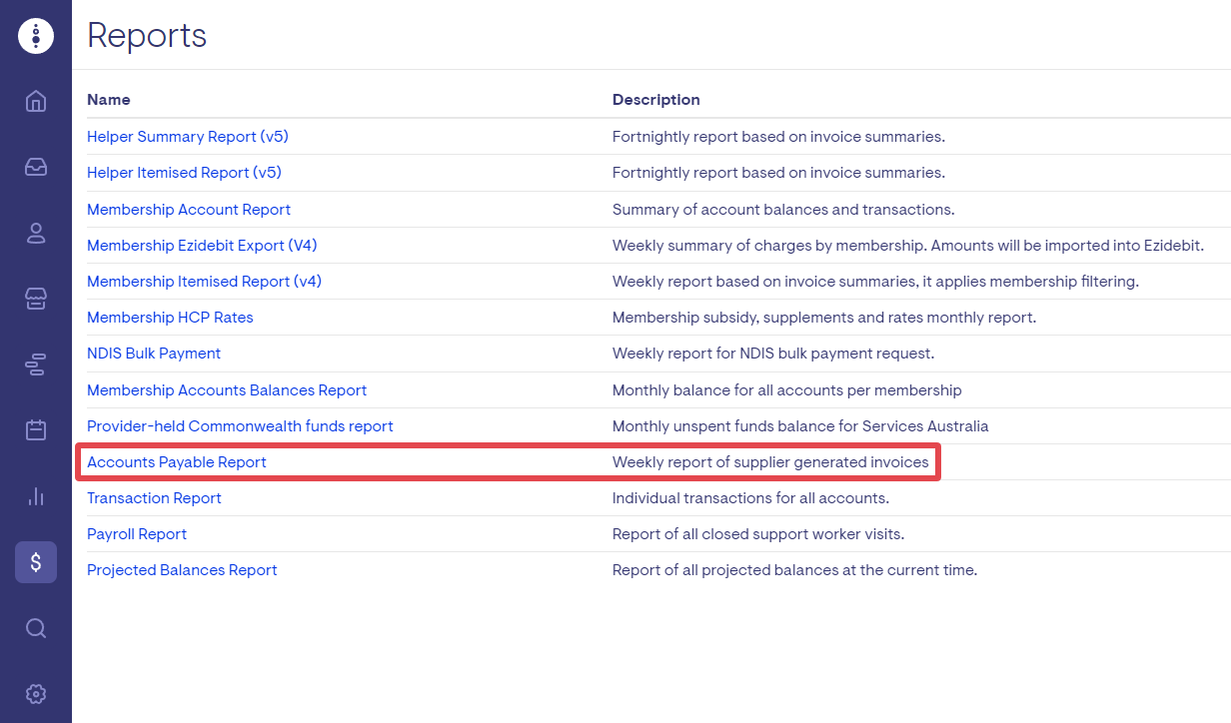Open the bar chart analytics icon

point(36,496)
